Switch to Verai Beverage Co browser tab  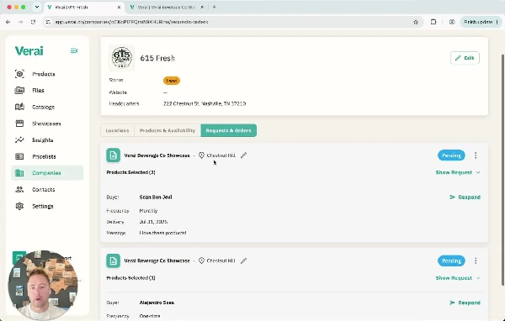coord(167,7)
